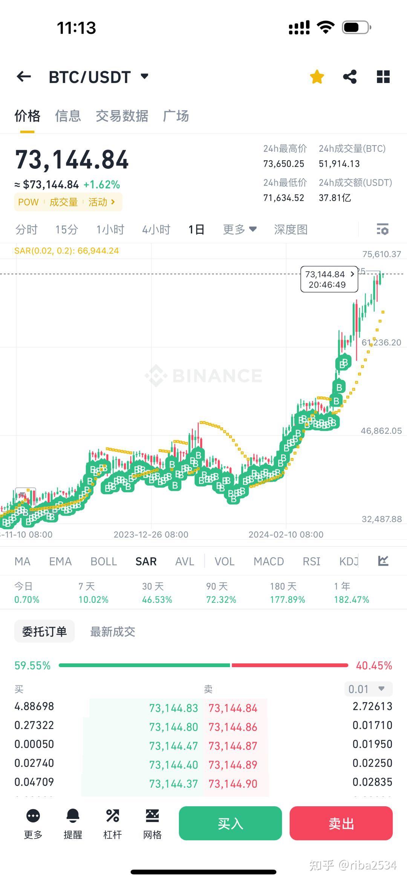Image resolution: width=407 pixels, height=882 pixels.
Task: Select the 杠杆 leverage icon
Action: tap(112, 824)
